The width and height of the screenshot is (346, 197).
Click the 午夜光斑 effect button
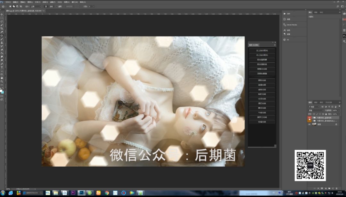(262, 113)
